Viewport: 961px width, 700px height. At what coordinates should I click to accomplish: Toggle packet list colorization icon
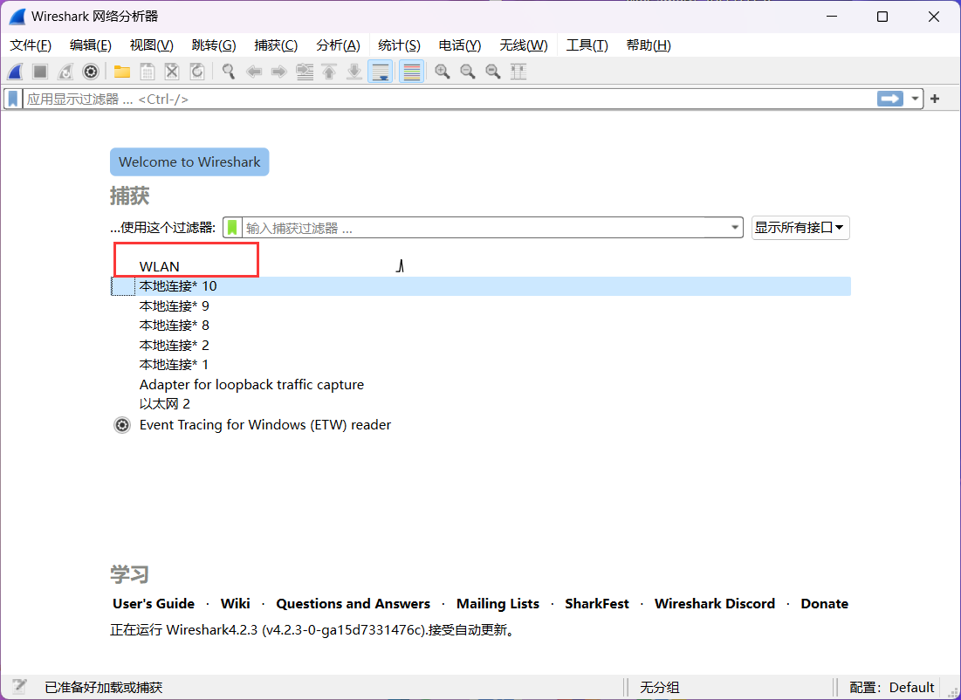tap(412, 72)
